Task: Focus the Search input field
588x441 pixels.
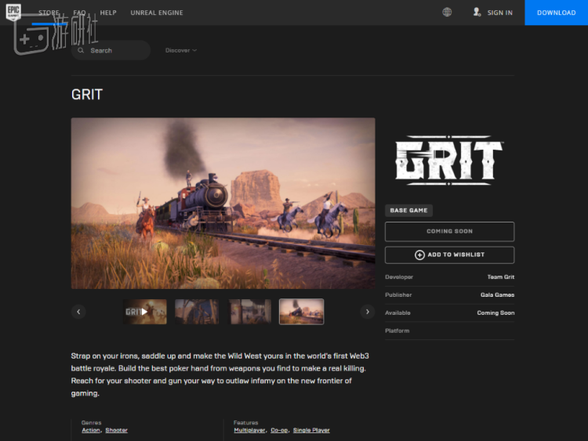Action: tap(111, 50)
